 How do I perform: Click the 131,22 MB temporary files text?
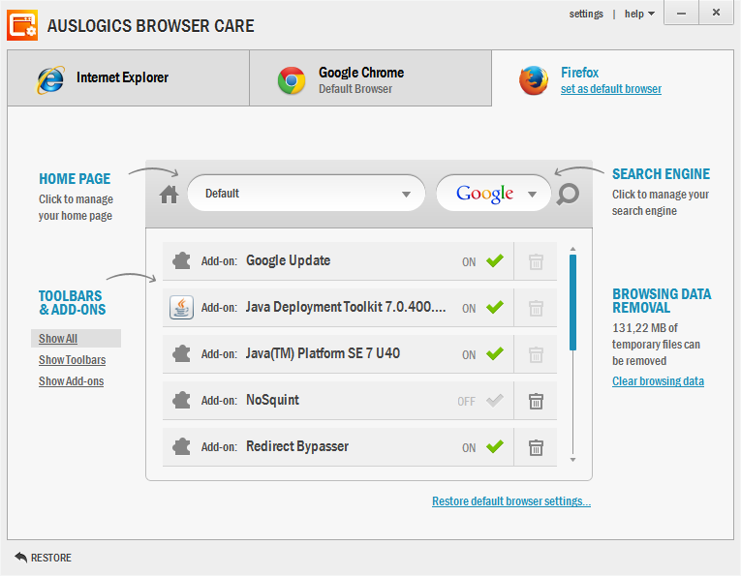click(x=656, y=345)
